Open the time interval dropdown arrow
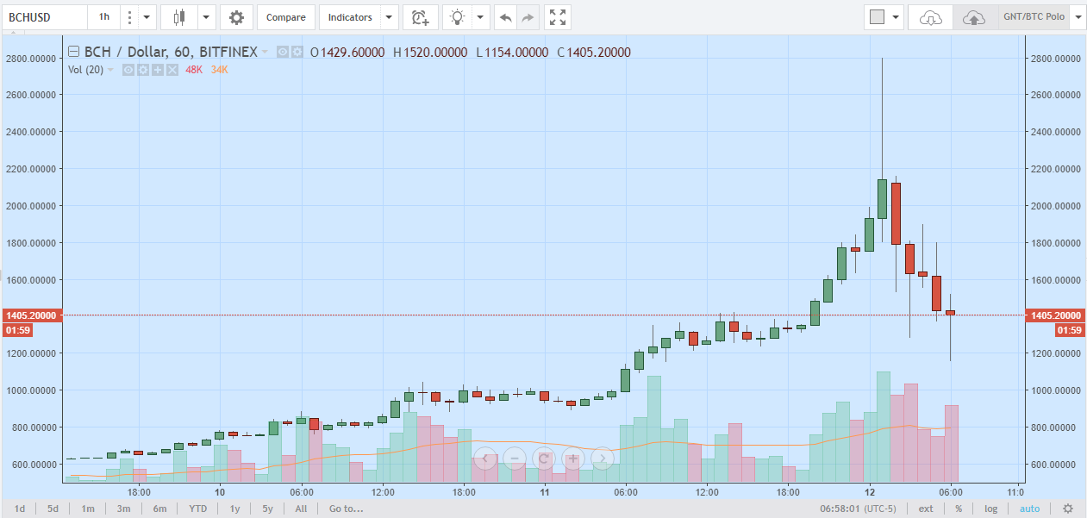This screenshot has height=518, width=1087. pos(147,17)
